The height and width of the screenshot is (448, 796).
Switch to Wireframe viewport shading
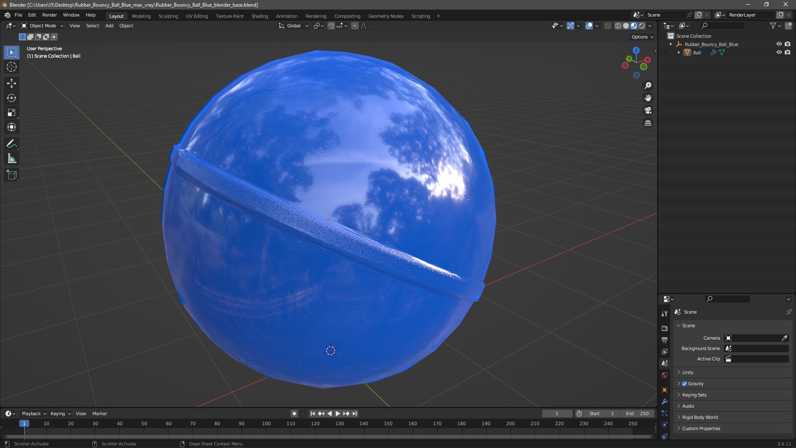tap(618, 26)
